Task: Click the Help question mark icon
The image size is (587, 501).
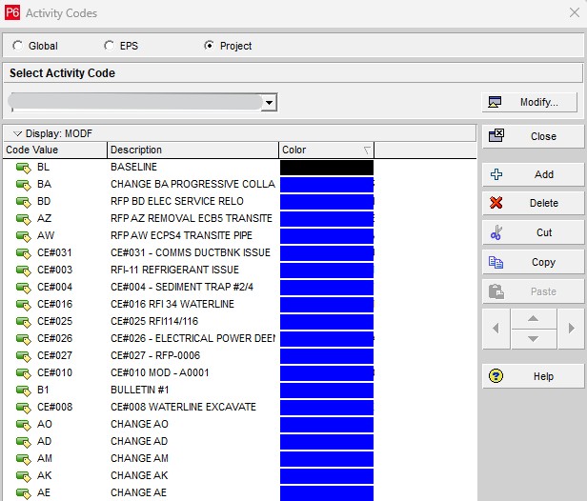Action: [496, 376]
